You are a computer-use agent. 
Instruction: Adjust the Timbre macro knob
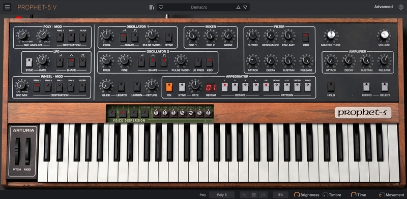(x=325, y=194)
